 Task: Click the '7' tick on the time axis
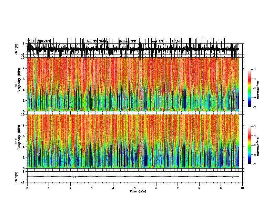(178, 188)
